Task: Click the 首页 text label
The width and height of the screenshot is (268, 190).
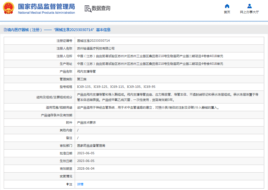Action: pos(227,12)
